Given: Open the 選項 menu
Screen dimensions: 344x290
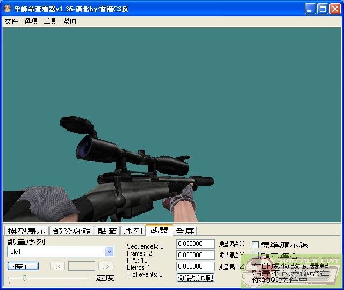Looking at the screenshot, I should 31,21.
